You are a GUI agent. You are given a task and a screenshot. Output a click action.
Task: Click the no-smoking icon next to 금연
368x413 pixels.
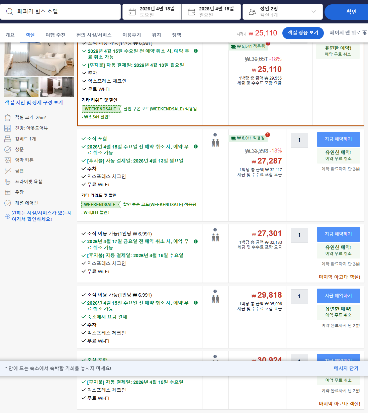[8, 171]
